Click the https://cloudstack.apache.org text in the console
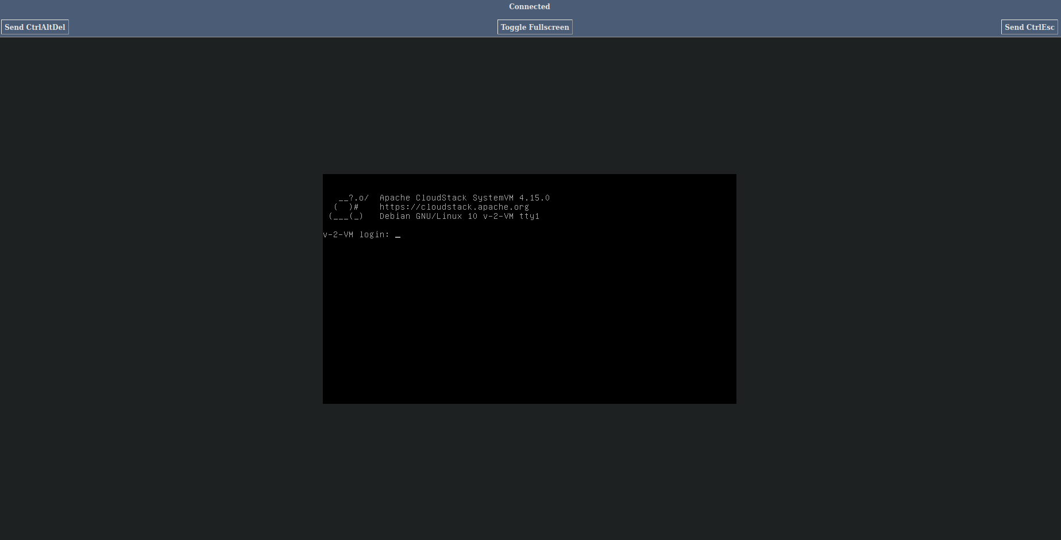The width and height of the screenshot is (1061, 540). [454, 207]
